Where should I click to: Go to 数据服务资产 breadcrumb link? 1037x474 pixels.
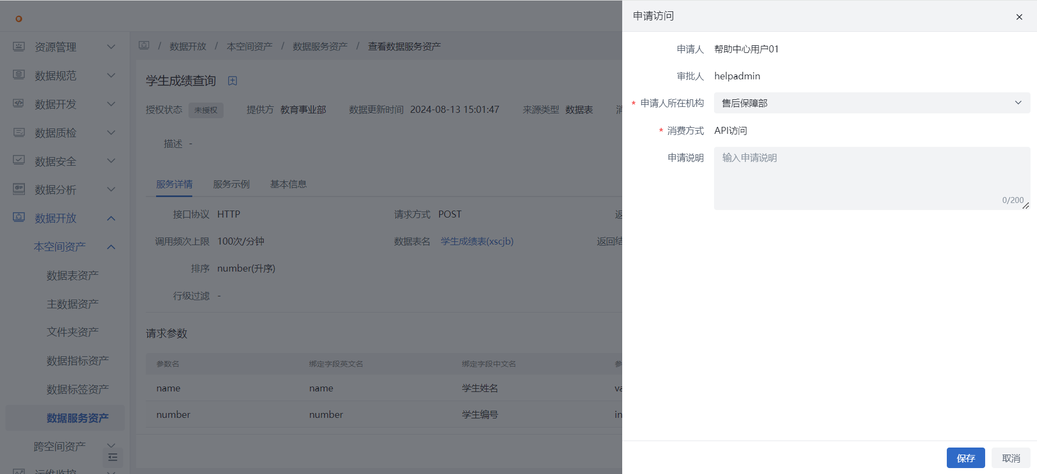point(320,46)
